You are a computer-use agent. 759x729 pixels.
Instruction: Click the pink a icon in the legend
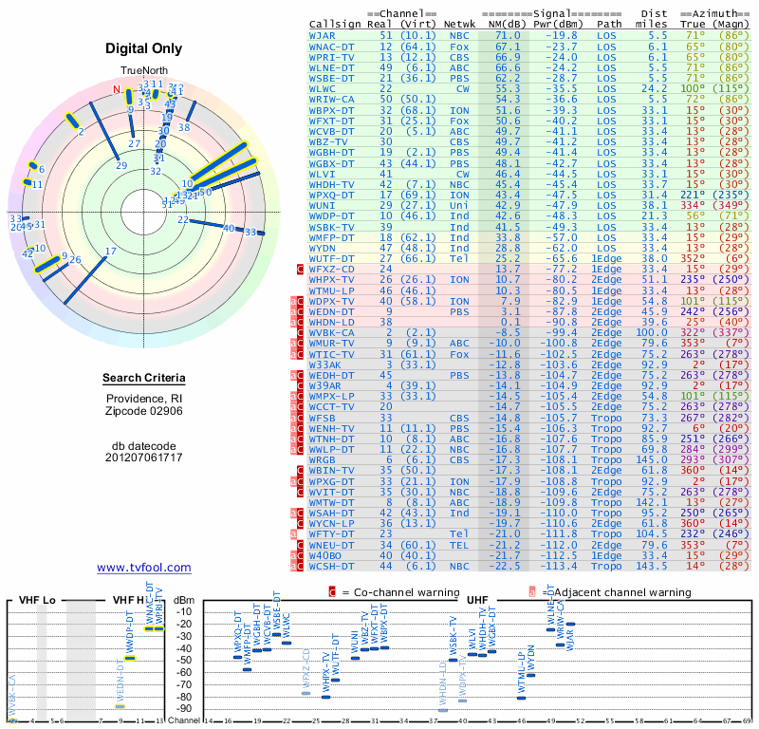532,592
